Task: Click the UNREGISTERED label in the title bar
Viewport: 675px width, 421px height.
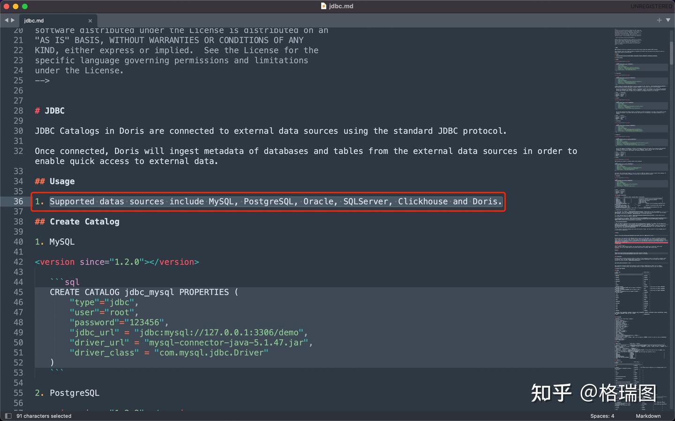Action: click(x=651, y=6)
